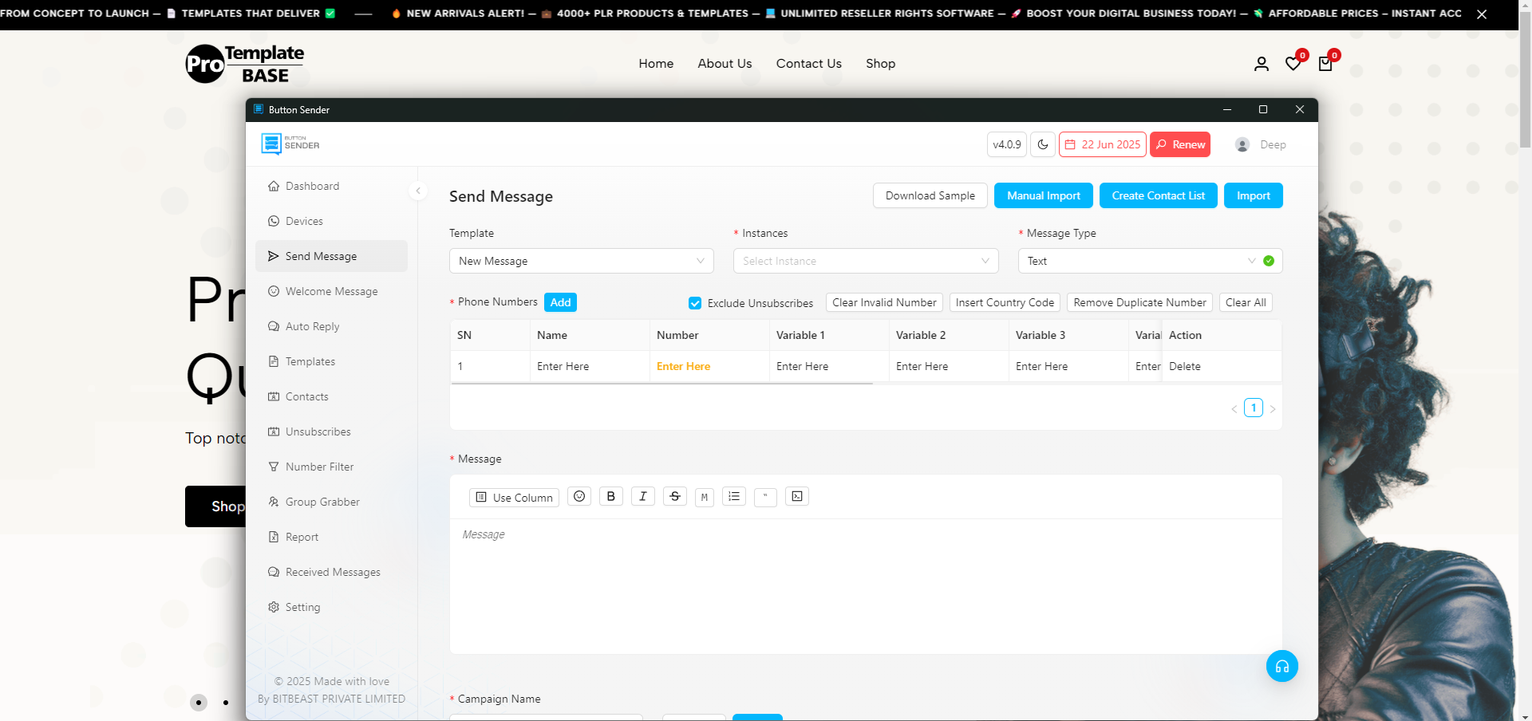The height and width of the screenshot is (721, 1532).
Task: Open the support headset chat bubble
Action: pos(1282,666)
